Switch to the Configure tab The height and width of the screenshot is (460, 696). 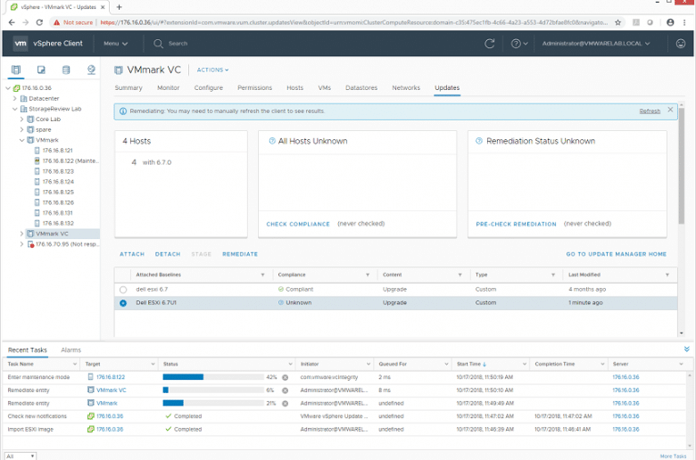click(208, 88)
